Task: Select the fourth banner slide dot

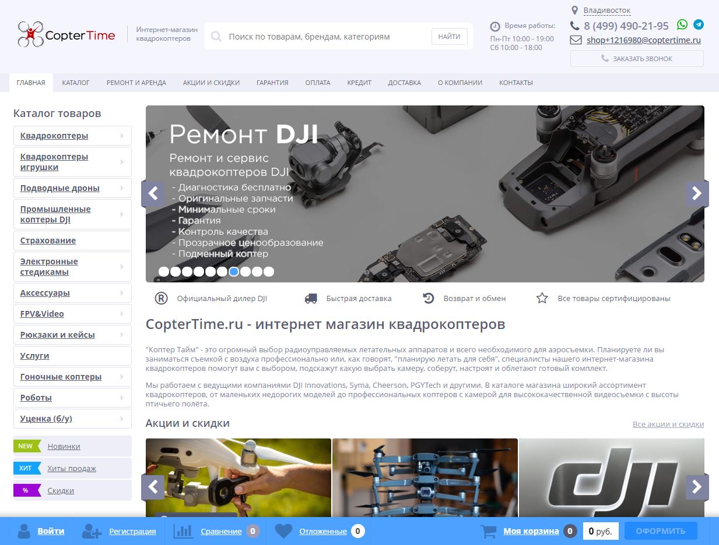Action: click(x=199, y=271)
